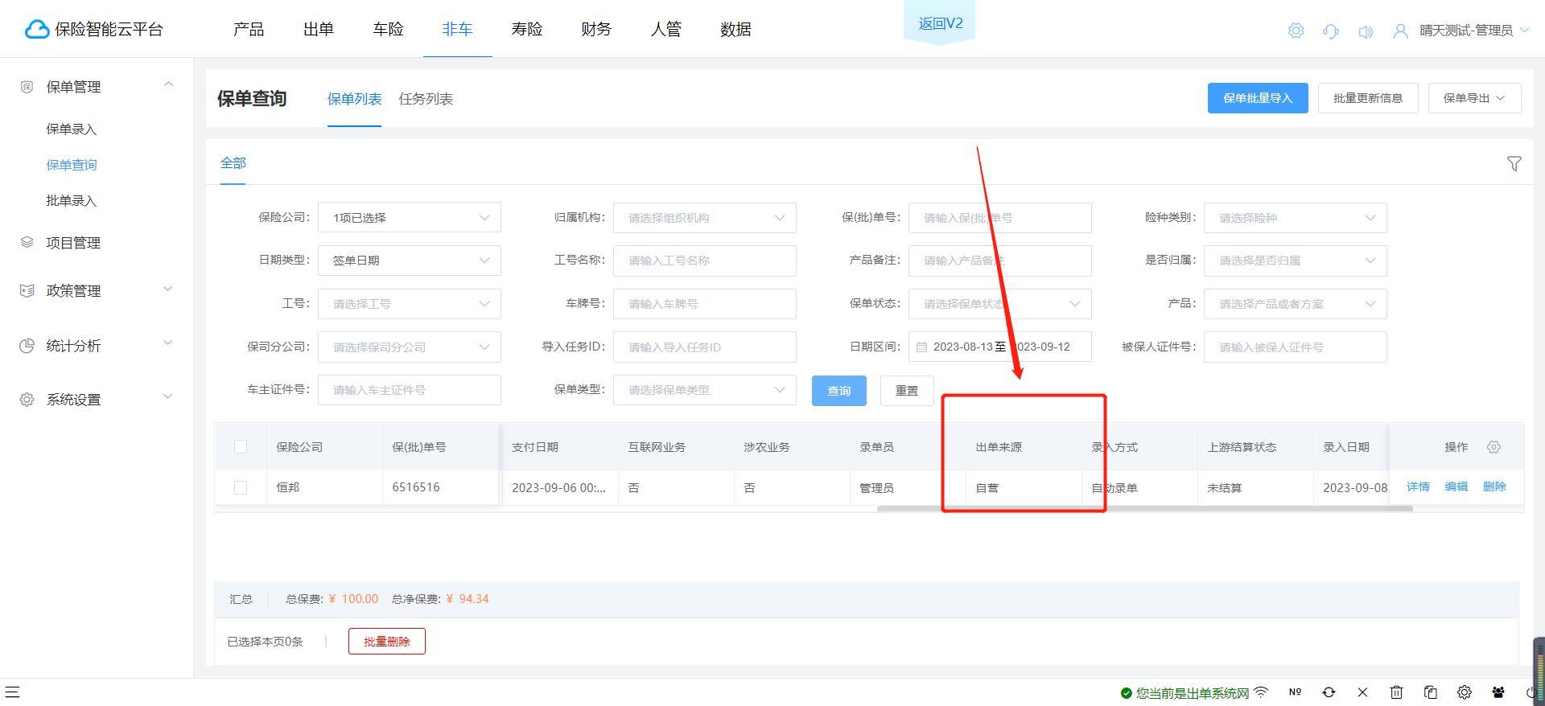1545x706 pixels.
Task: Click the 批量更新信息 button
Action: [1368, 98]
